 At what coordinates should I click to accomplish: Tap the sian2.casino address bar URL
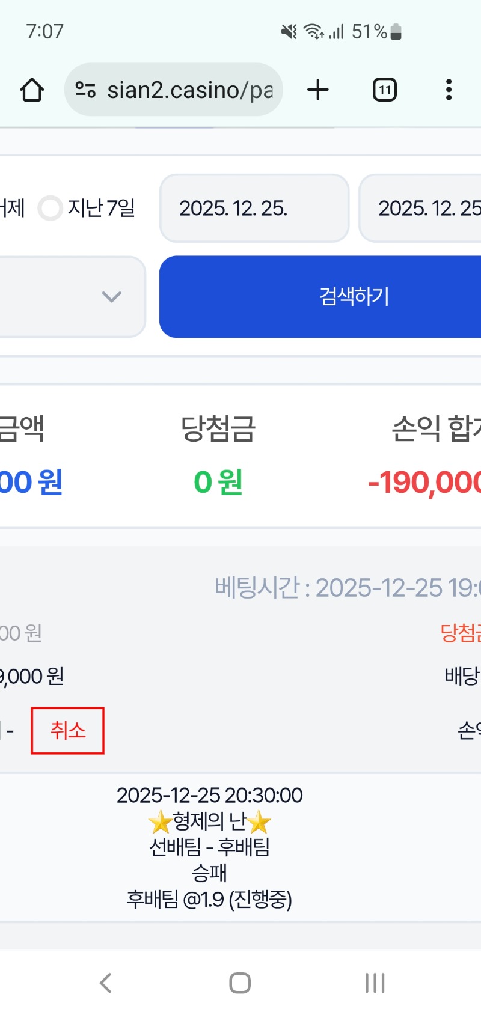[189, 90]
